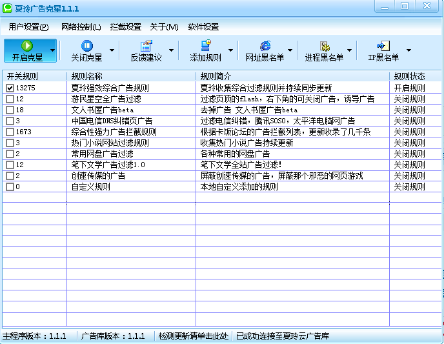Click 关闭规则 status in 自定义规则 row

pos(409,187)
